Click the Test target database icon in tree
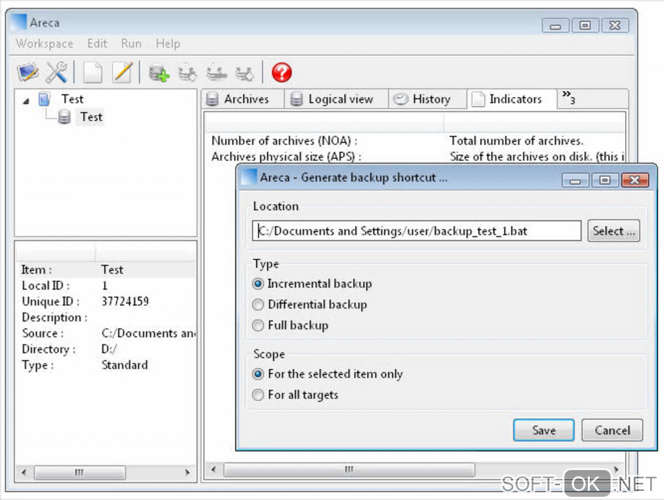 (64, 117)
